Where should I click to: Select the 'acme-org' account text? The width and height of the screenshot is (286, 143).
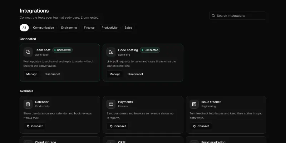124,55
